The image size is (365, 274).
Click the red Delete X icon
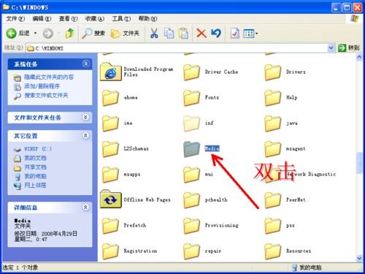[x=201, y=34]
